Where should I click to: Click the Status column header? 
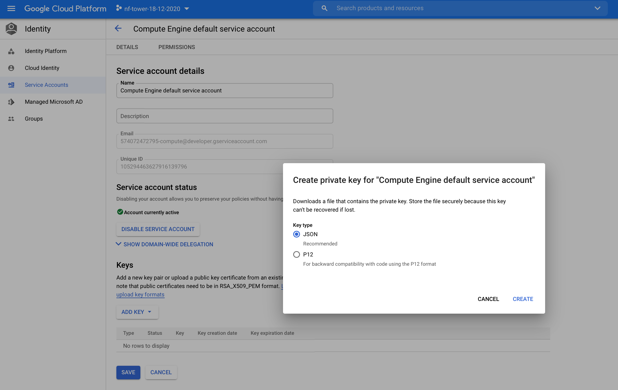click(155, 333)
